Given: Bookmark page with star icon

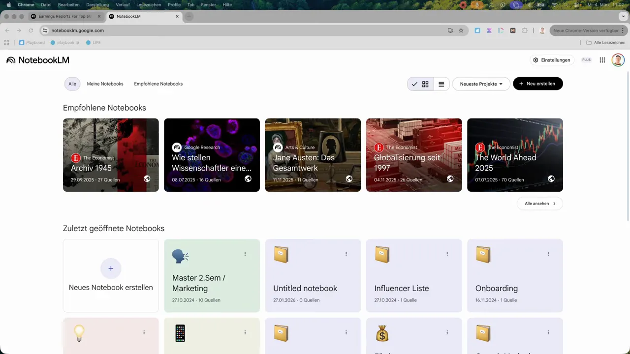Looking at the screenshot, I should 461,30.
